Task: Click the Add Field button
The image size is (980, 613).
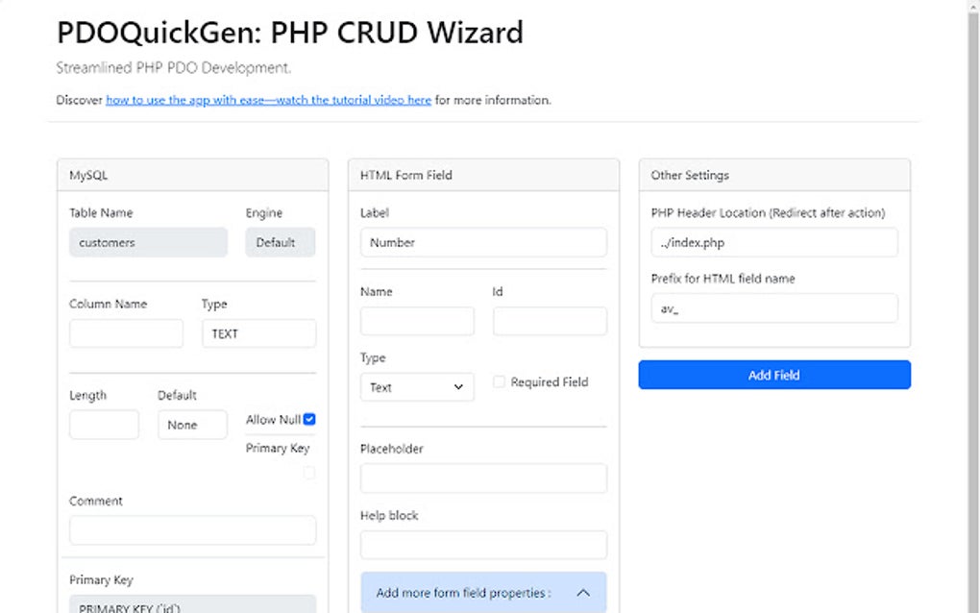Action: point(774,375)
